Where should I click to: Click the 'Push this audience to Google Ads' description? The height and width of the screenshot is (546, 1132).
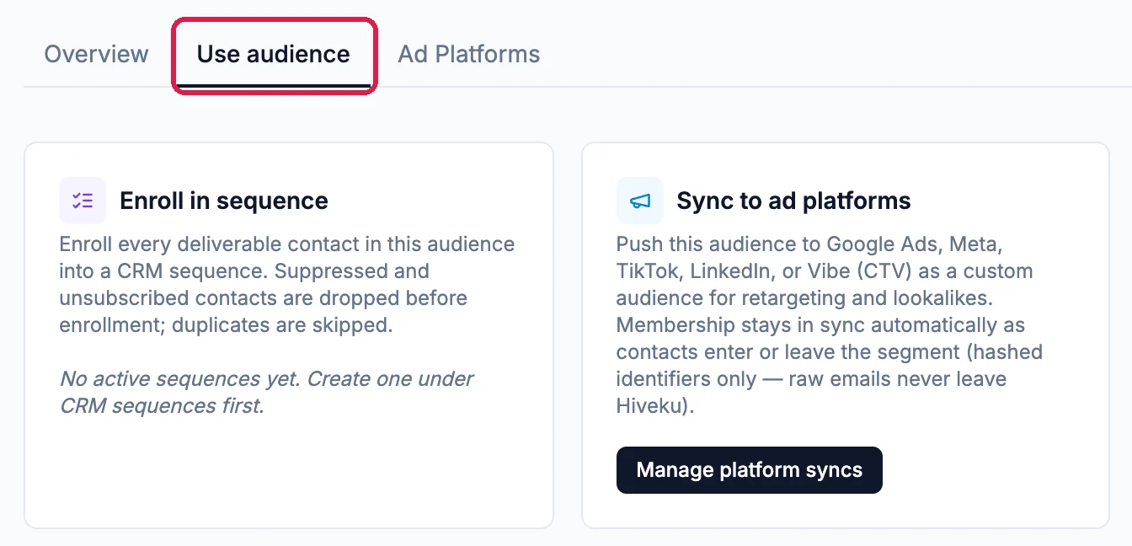click(830, 325)
